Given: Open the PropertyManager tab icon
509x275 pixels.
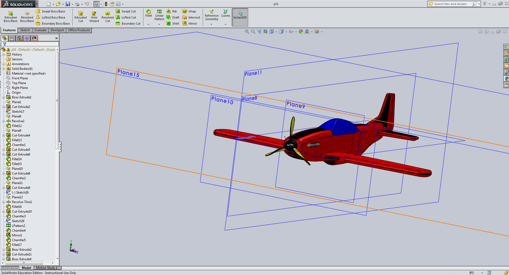Looking at the screenshot, I should point(12,38).
